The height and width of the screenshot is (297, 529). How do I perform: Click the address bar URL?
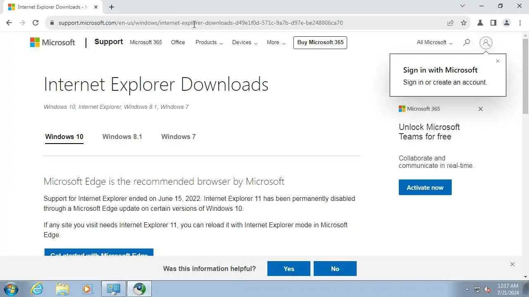pyautogui.click(x=200, y=23)
